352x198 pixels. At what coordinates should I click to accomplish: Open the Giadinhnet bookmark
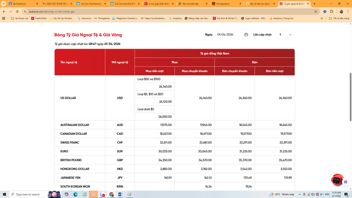39,18
